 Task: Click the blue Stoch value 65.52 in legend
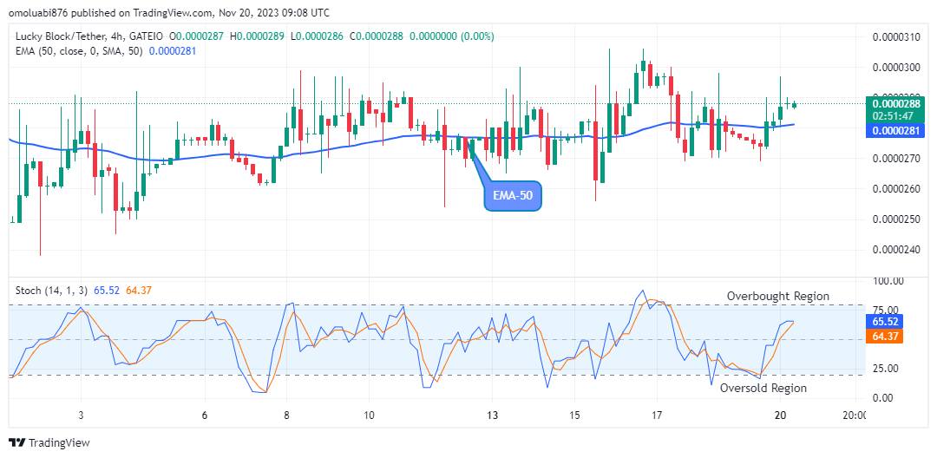(x=105, y=291)
